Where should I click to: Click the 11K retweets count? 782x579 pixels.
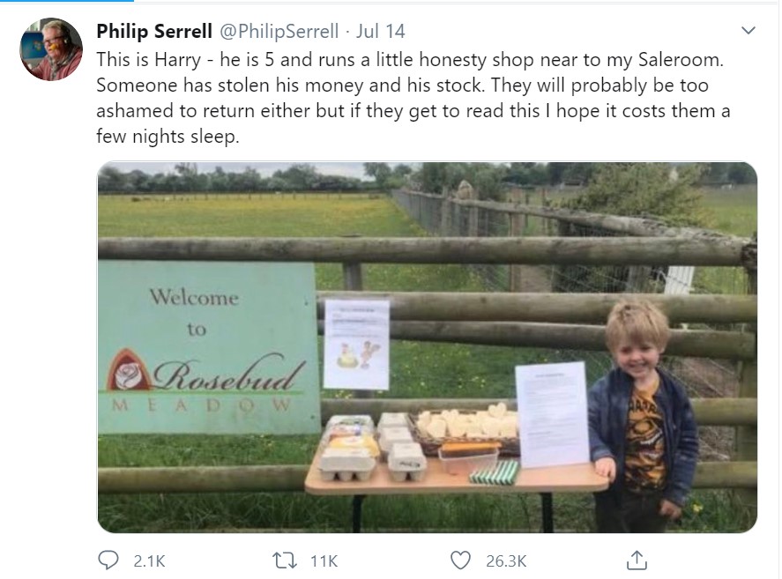(x=324, y=561)
